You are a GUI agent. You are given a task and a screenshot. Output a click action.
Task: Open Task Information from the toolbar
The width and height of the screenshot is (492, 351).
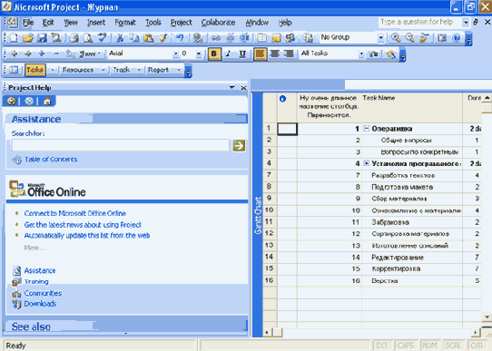pyautogui.click(x=261, y=38)
